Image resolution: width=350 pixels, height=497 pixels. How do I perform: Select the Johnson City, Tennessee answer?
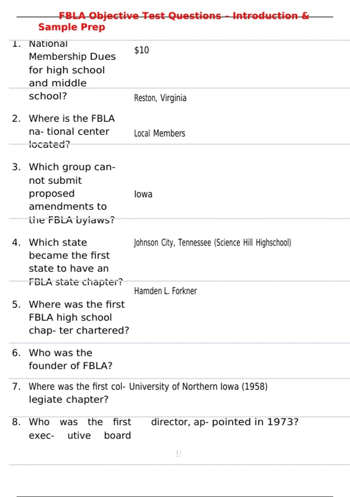(x=212, y=243)
